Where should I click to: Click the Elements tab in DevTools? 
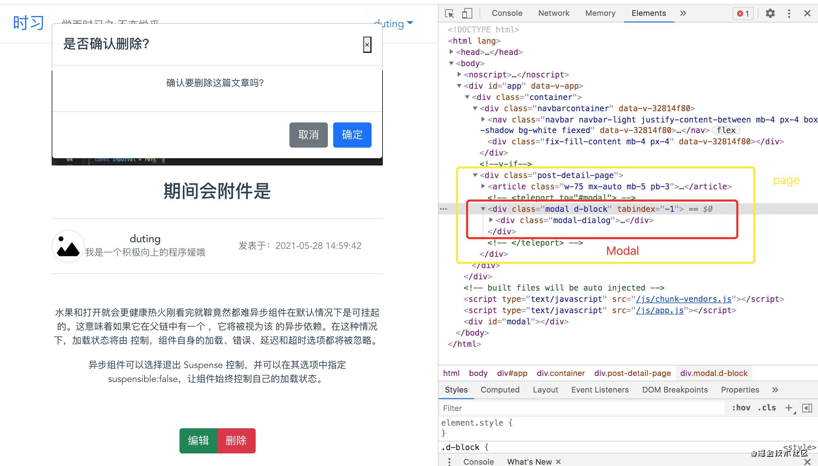coord(648,12)
